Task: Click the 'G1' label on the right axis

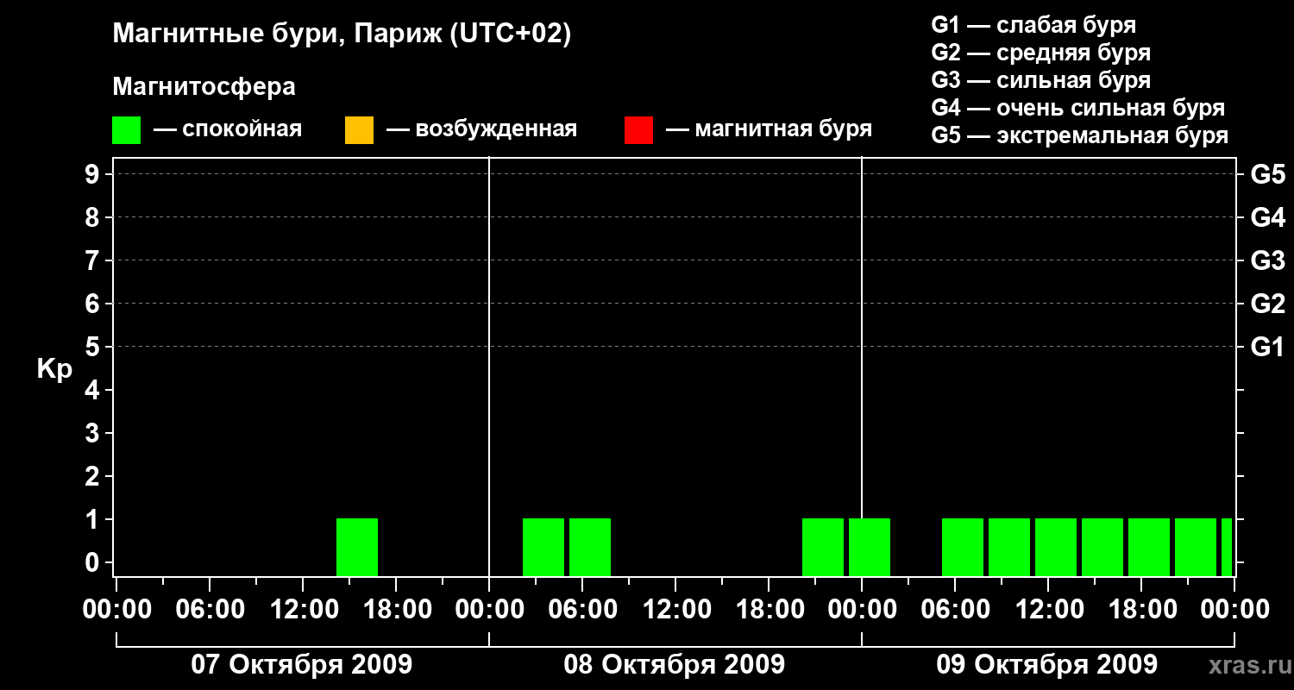Action: [x=1267, y=347]
